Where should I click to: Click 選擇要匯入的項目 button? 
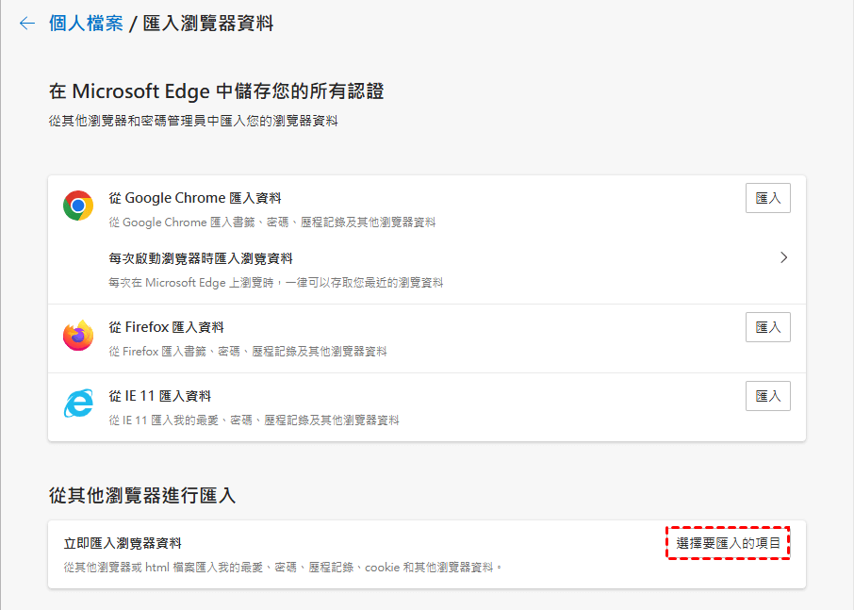[729, 543]
